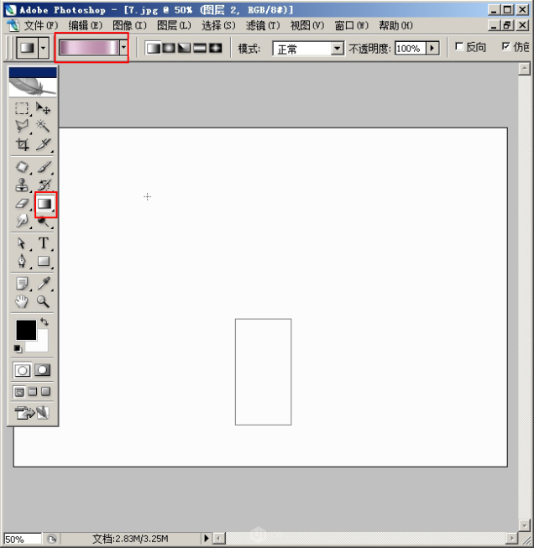This screenshot has width=534, height=548.
Task: Expand the 模式 blend mode dropdown
Action: (337, 49)
